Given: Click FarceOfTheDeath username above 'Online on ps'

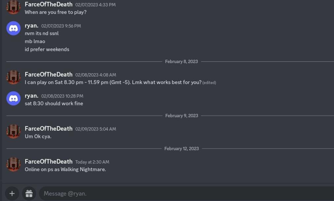Looking at the screenshot, I should coord(48,162).
